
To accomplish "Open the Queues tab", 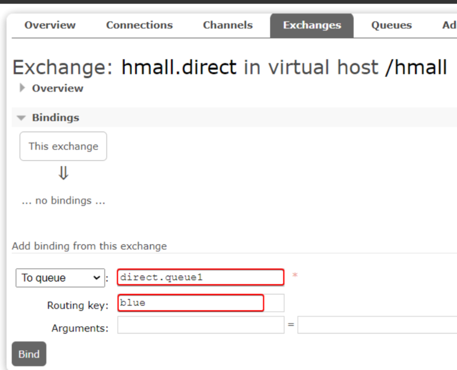I will [x=391, y=25].
